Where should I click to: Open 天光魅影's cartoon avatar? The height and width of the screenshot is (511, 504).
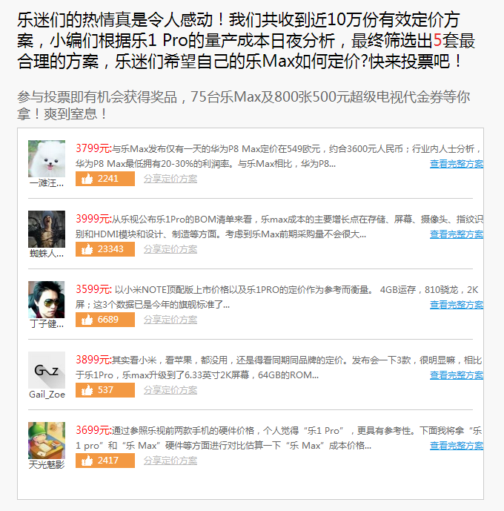[47, 441]
